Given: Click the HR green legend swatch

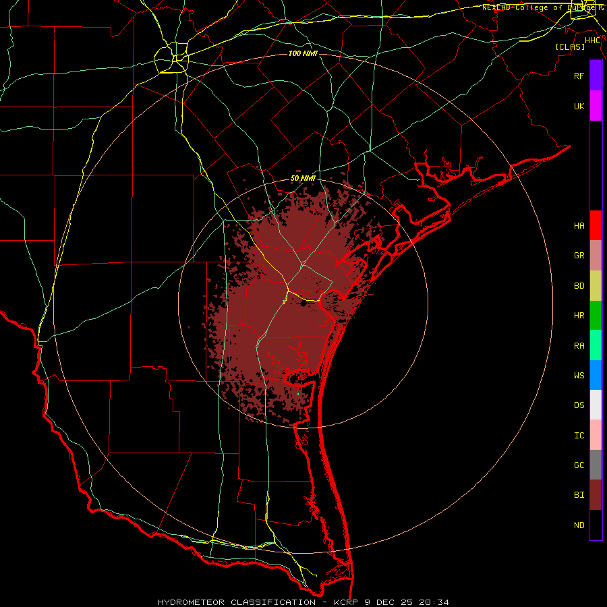Looking at the screenshot, I should pos(596,316).
